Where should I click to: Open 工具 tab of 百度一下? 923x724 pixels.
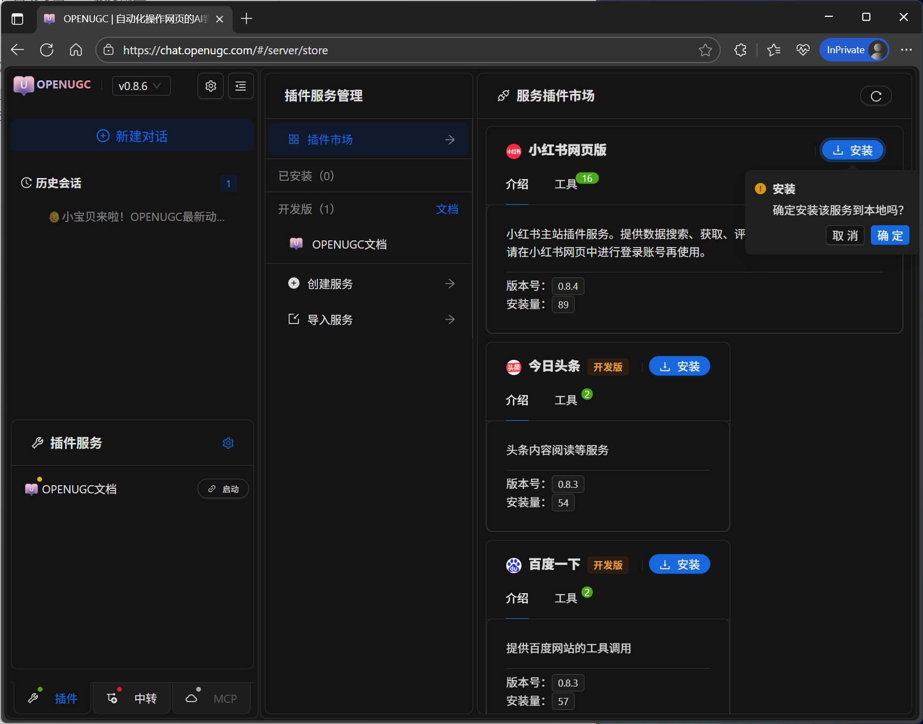(x=566, y=598)
